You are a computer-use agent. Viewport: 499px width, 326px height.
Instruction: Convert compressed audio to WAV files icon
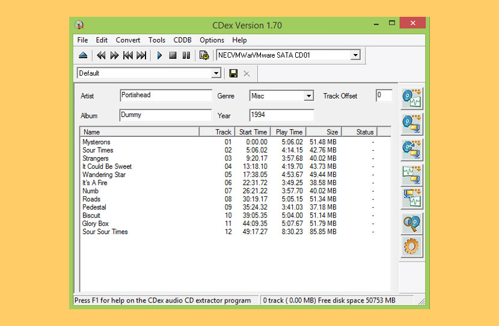coord(411,198)
